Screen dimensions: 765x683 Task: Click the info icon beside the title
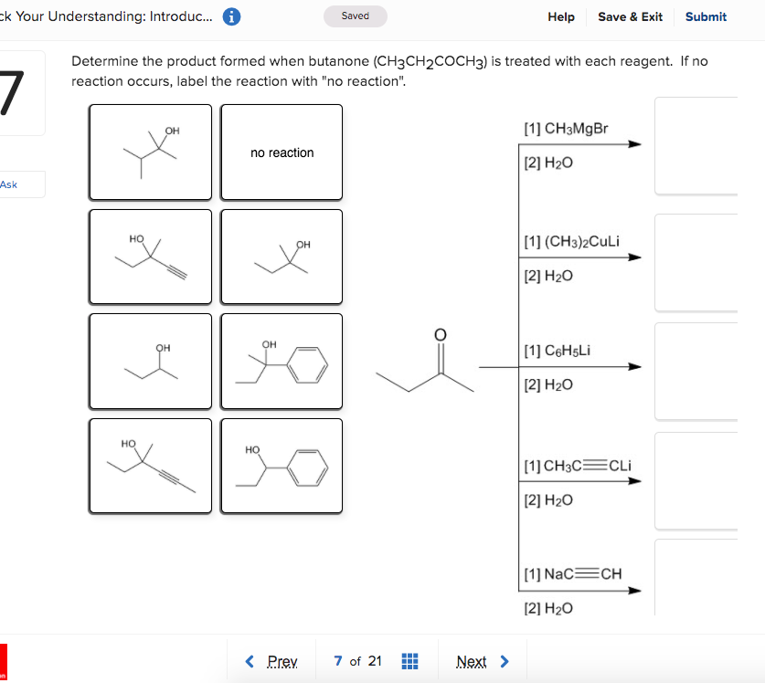tap(231, 16)
